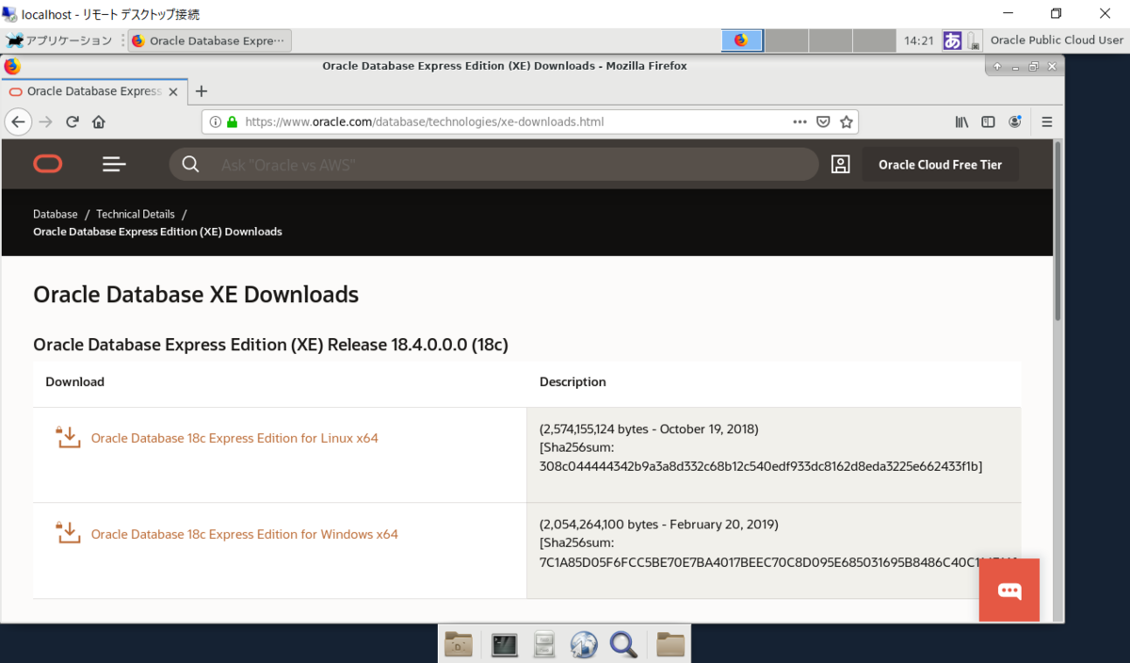This screenshot has height=663, width=1130.
Task: Select the Oracle Database Expre taskbar window button
Action: click(x=210, y=40)
